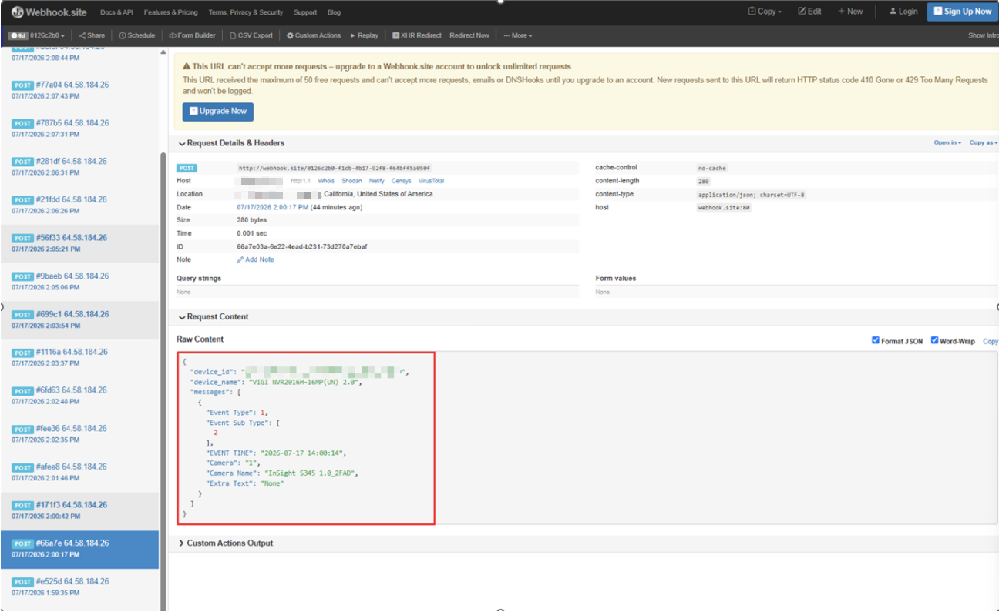999x612 pixels.
Task: Select request #1116a in sidebar
Action: [x=79, y=356]
